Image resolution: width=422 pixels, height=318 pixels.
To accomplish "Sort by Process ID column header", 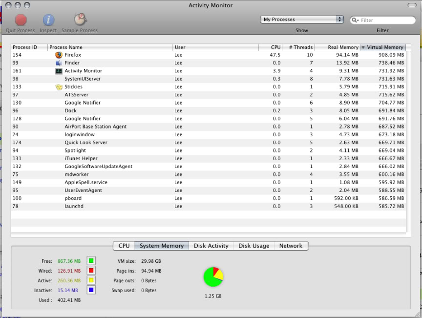I will point(29,47).
